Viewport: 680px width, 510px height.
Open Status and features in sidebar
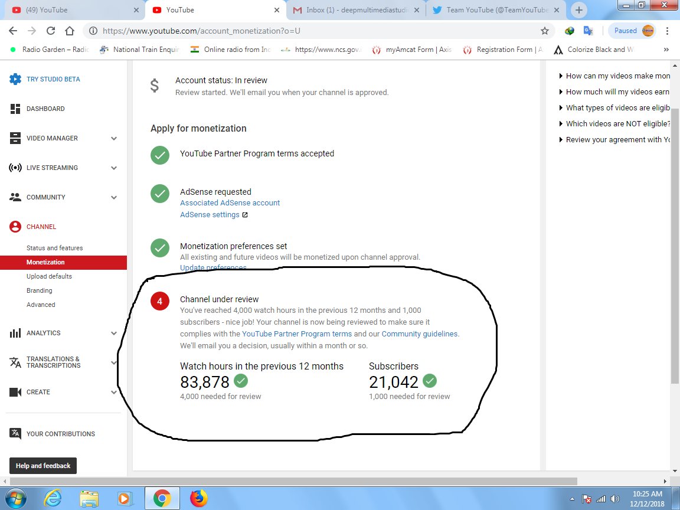point(55,248)
